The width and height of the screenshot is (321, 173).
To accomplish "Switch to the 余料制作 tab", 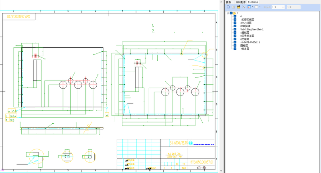I will [x=241, y=2].
